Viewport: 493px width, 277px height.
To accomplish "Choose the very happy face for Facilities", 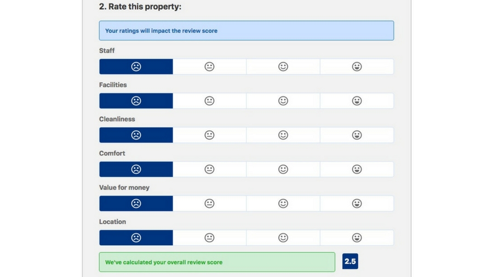I will [x=357, y=101].
